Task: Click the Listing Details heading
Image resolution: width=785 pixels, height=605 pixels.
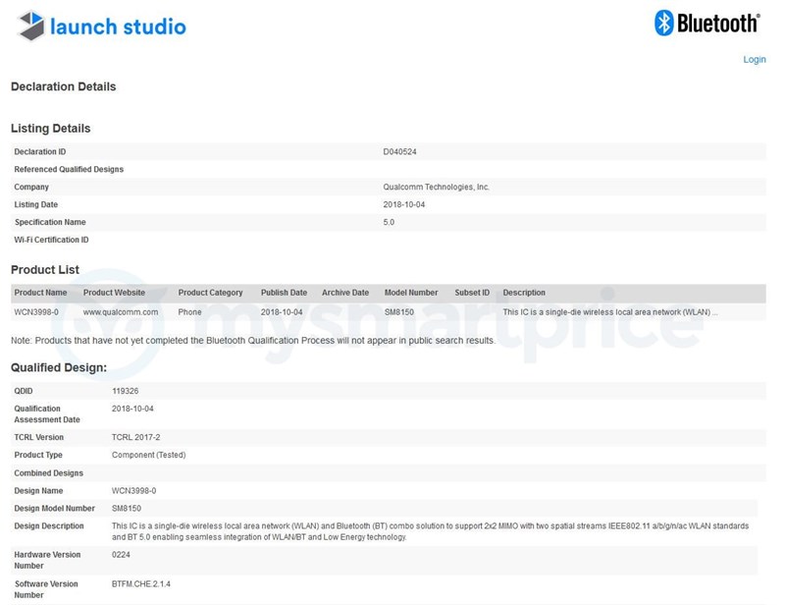Action: 51,129
